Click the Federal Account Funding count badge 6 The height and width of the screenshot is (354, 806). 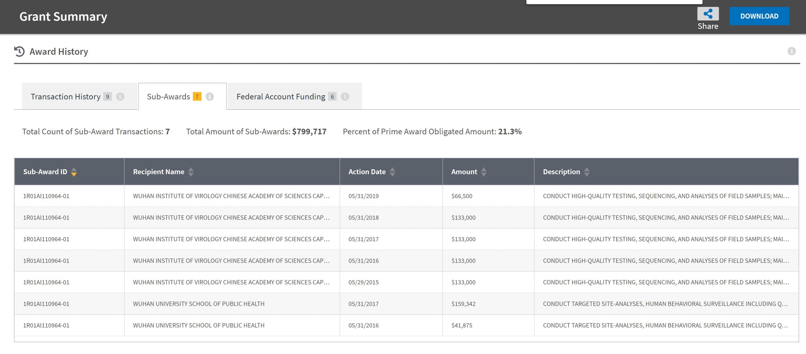coord(332,97)
